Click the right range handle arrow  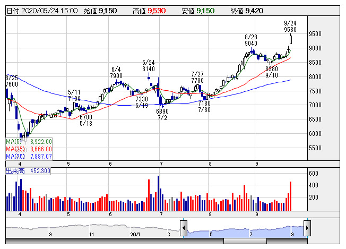(x=307, y=228)
